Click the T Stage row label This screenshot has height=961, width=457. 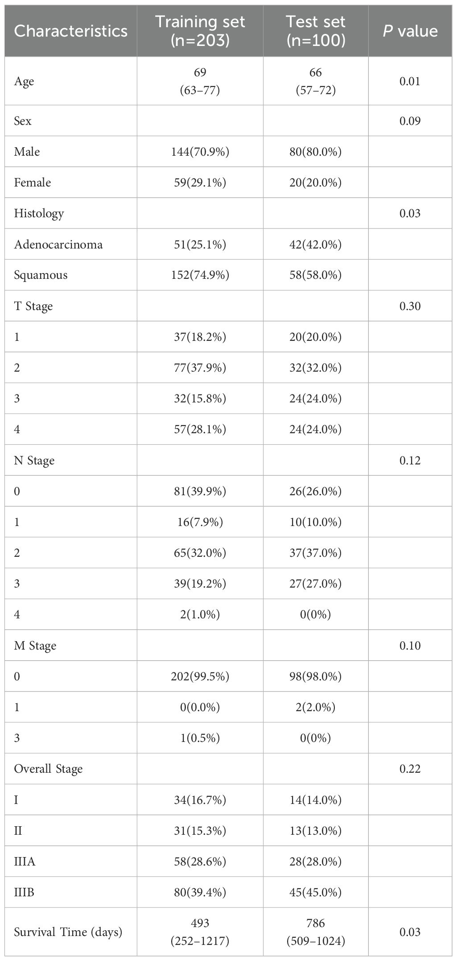click(x=33, y=306)
